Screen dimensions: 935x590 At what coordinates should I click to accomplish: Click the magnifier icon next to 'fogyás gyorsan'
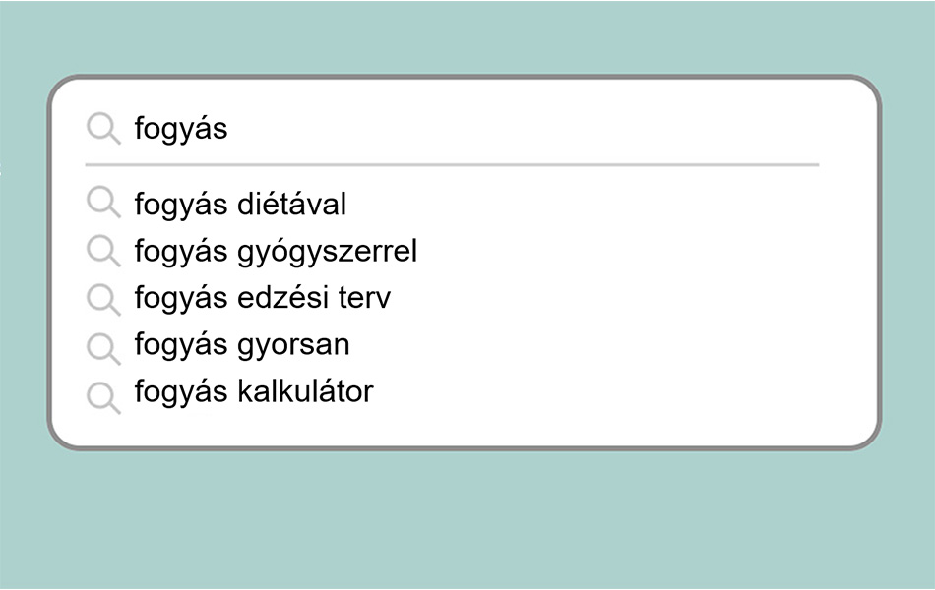(103, 349)
